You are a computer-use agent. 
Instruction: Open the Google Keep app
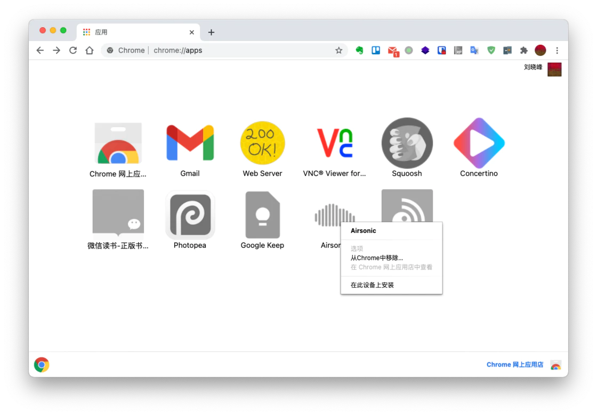coord(262,215)
